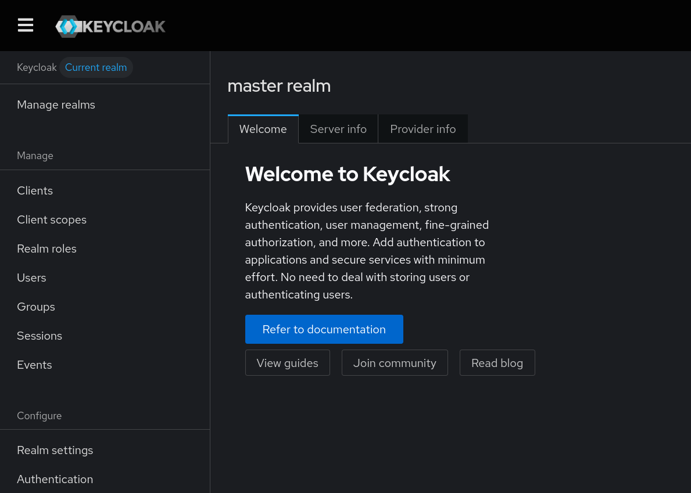Navigate to Realm roles
This screenshot has height=493, width=691.
click(46, 249)
